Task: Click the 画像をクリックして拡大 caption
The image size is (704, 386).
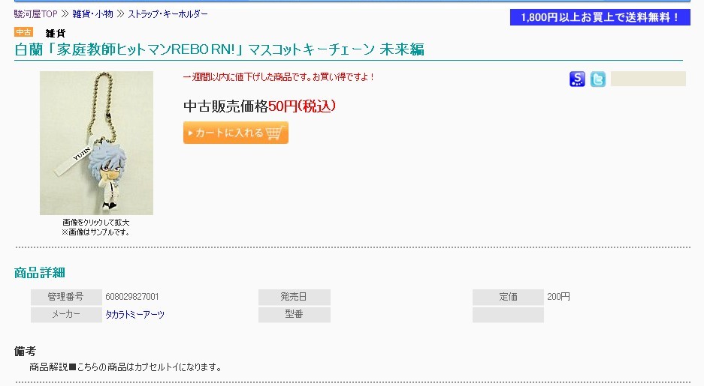Action: [95, 222]
